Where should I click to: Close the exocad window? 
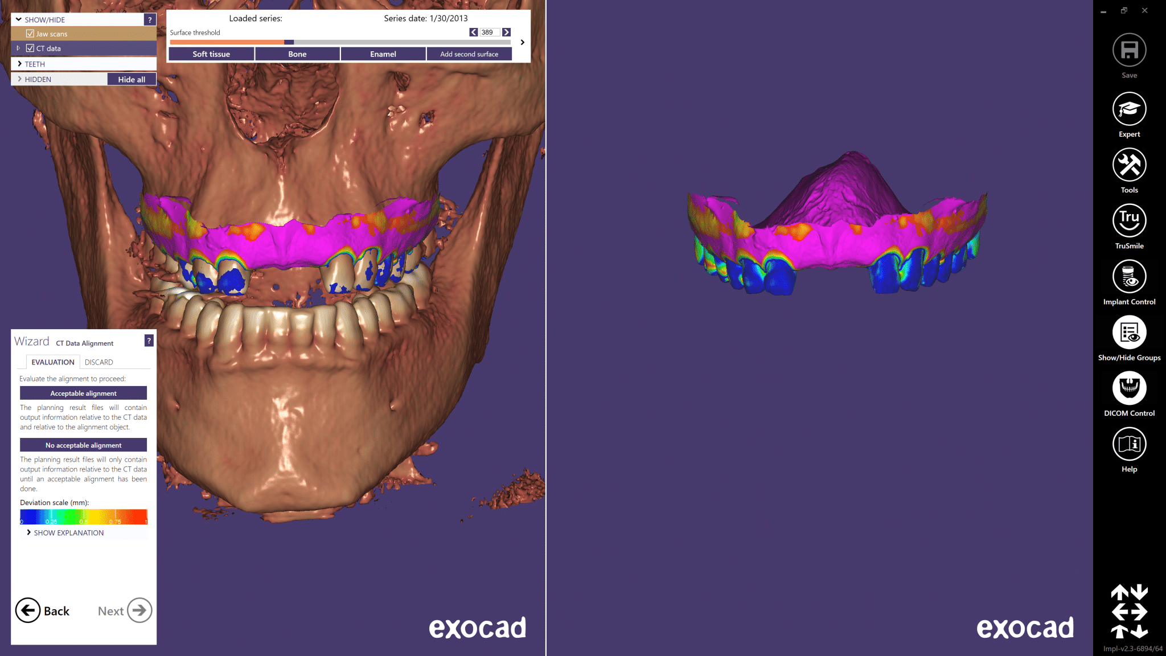click(1144, 11)
